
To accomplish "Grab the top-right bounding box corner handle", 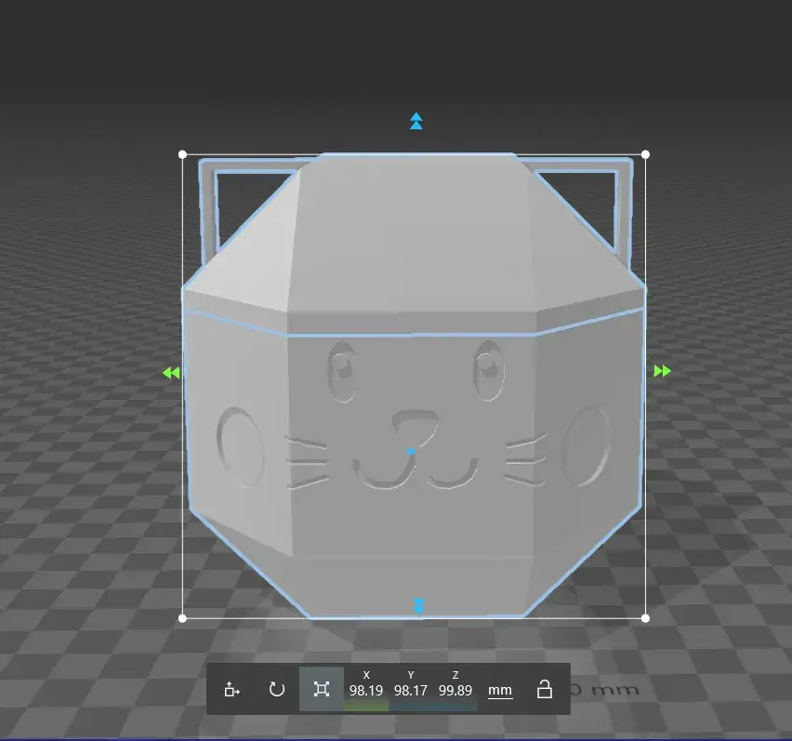I will (x=646, y=154).
